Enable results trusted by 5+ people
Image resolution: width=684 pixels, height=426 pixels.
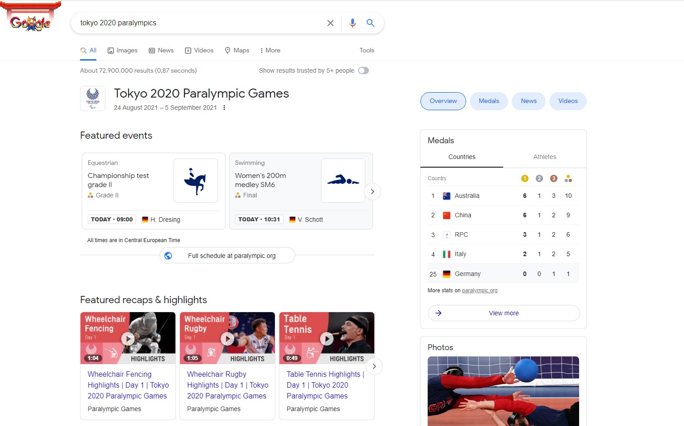click(x=363, y=70)
